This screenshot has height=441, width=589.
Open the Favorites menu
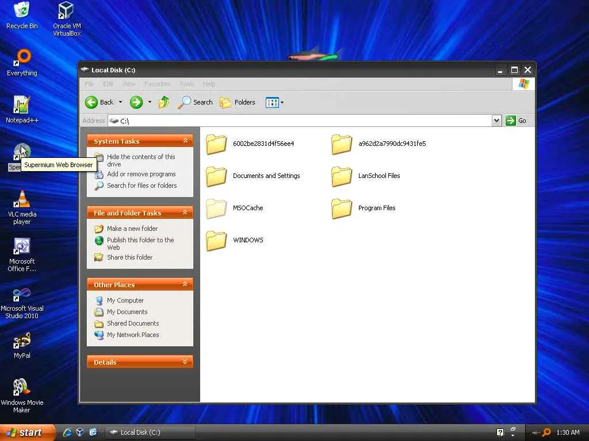158,84
